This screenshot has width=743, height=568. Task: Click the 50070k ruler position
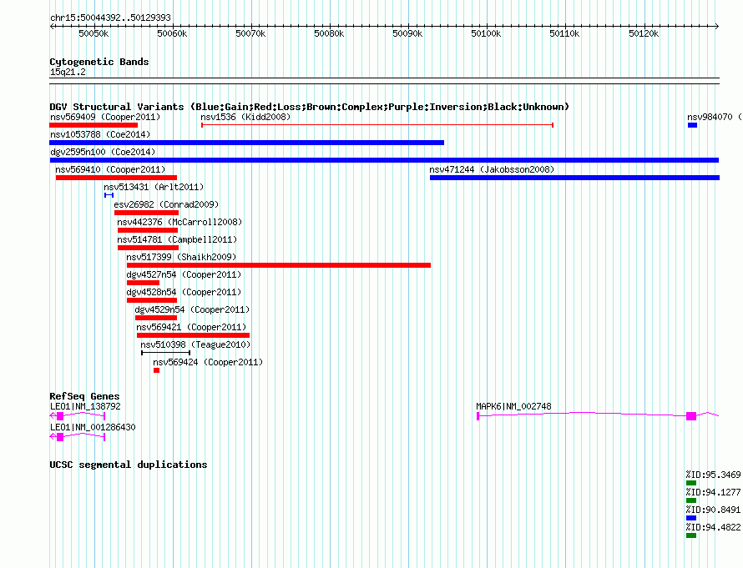click(x=250, y=33)
